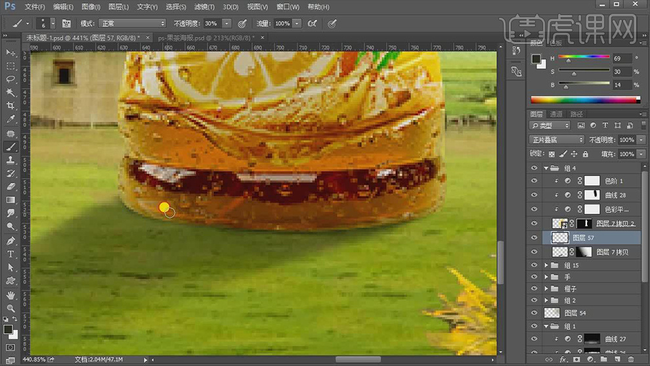Screen dimensions: 650x366
Task: Hide the 曲线 28 layer
Action: click(534, 195)
